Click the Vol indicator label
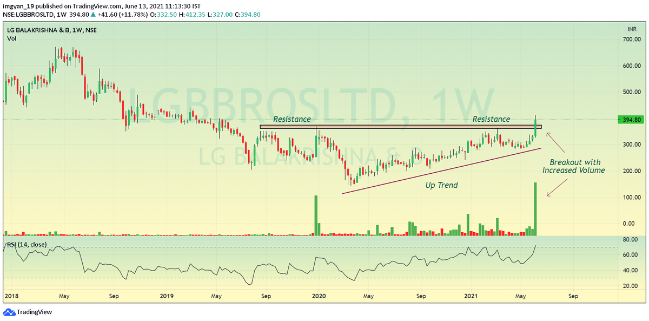The image size is (649, 321). (11, 38)
